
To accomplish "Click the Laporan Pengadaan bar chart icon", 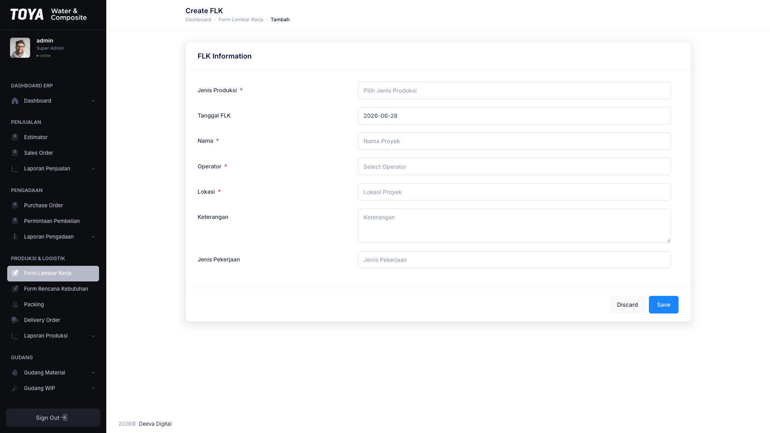I will coord(15,237).
